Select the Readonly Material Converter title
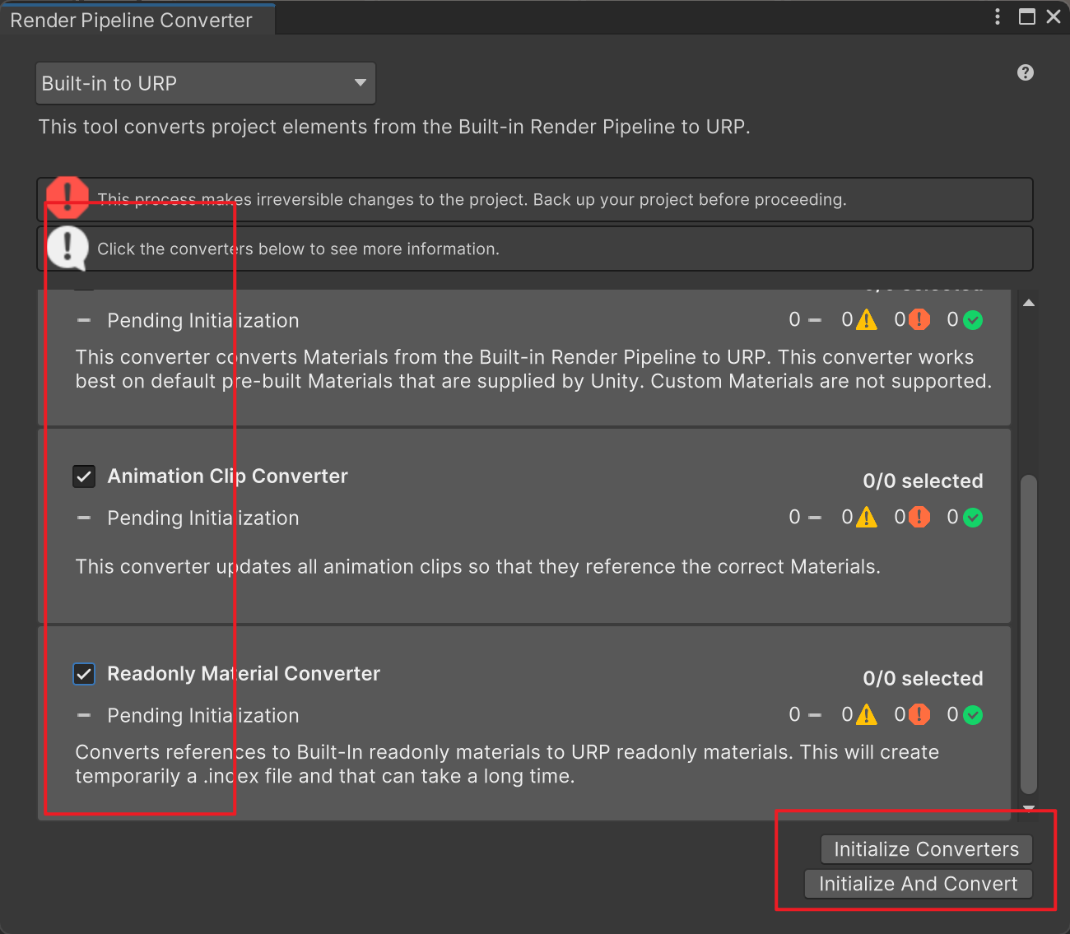 coord(244,674)
